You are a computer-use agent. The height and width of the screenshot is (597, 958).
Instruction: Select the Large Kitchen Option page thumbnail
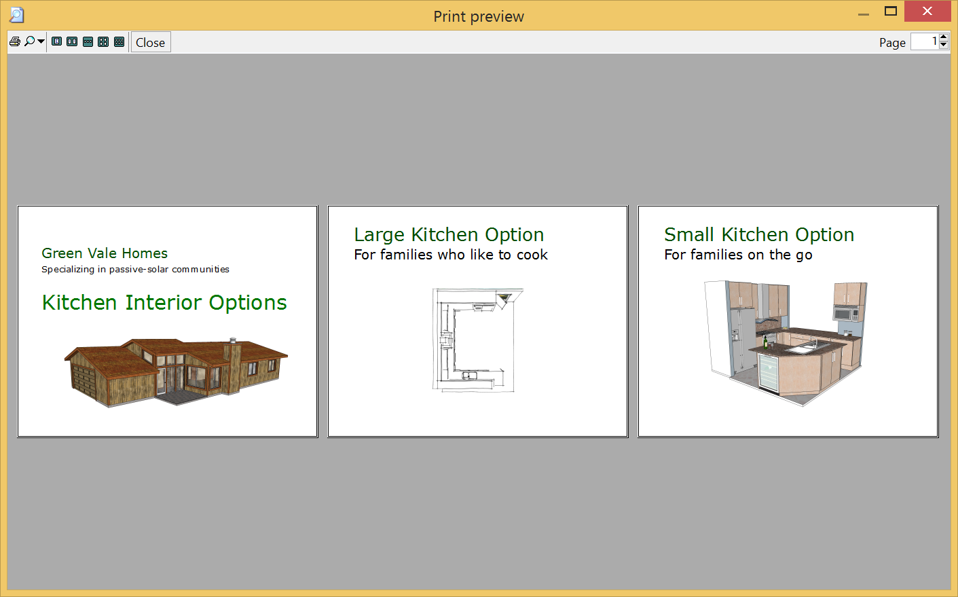(478, 321)
